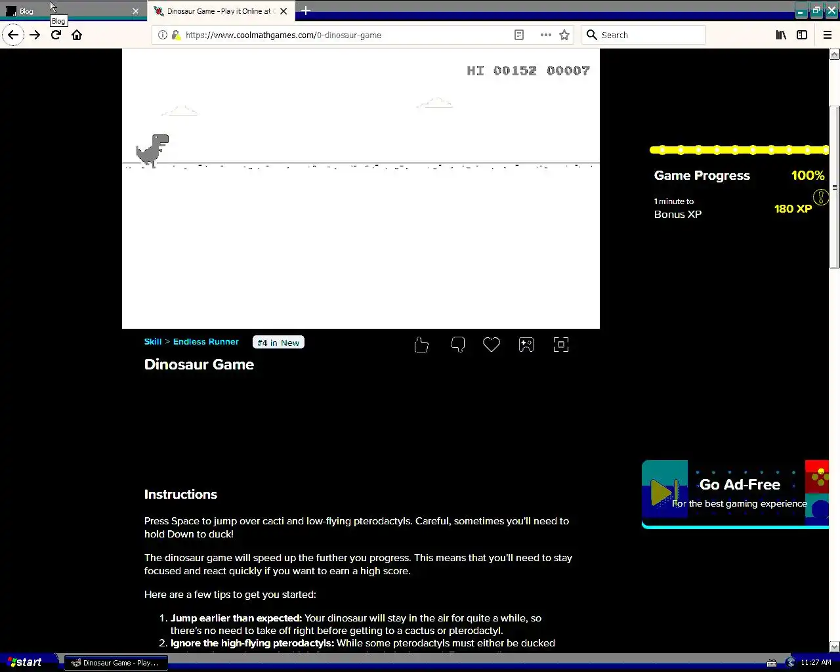Click the page vertical scrollbar thumb
The image size is (840, 672).
834,186
